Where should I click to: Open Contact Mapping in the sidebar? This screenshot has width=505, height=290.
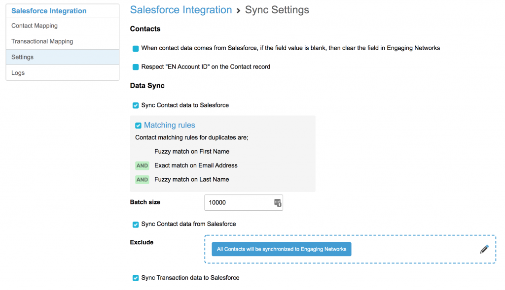click(x=34, y=26)
